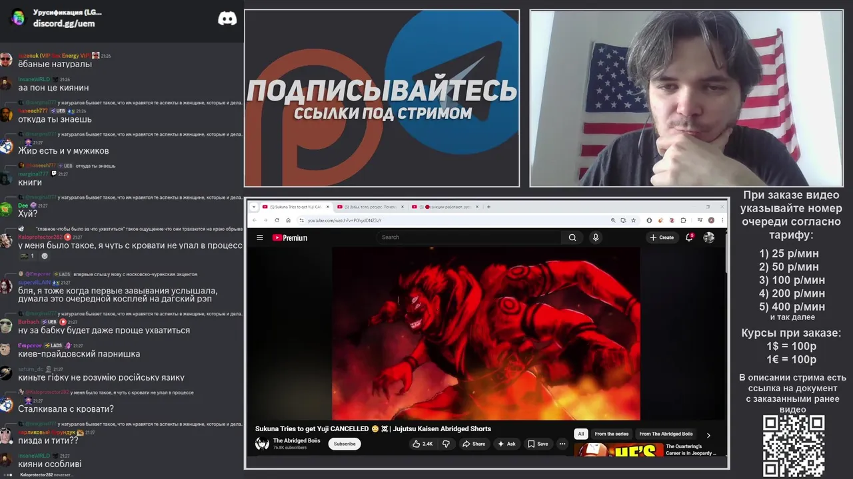Click the Create button

(662, 238)
